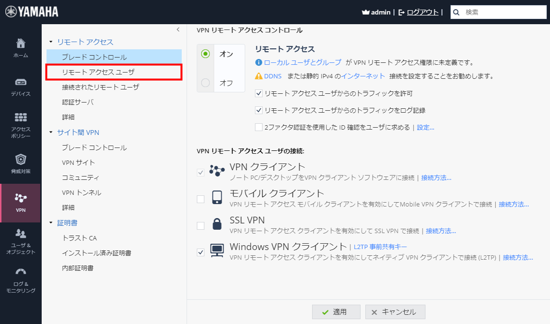Click the 脅威対策 shield icon
The width and height of the screenshot is (550, 324).
(x=21, y=162)
